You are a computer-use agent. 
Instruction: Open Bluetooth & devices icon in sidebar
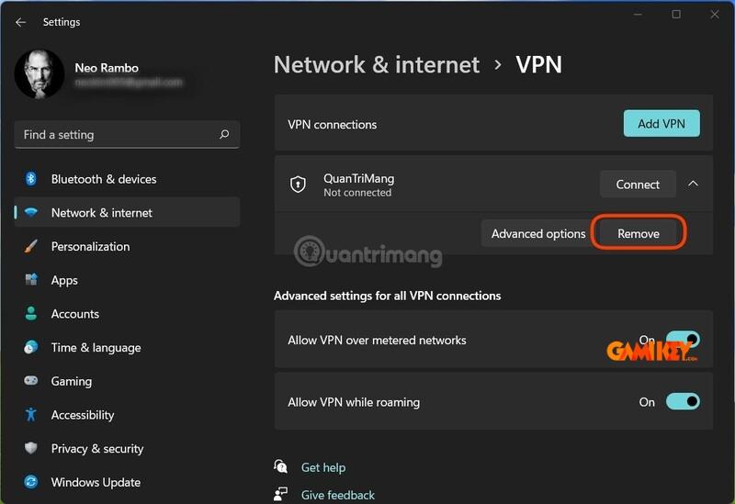pos(31,179)
